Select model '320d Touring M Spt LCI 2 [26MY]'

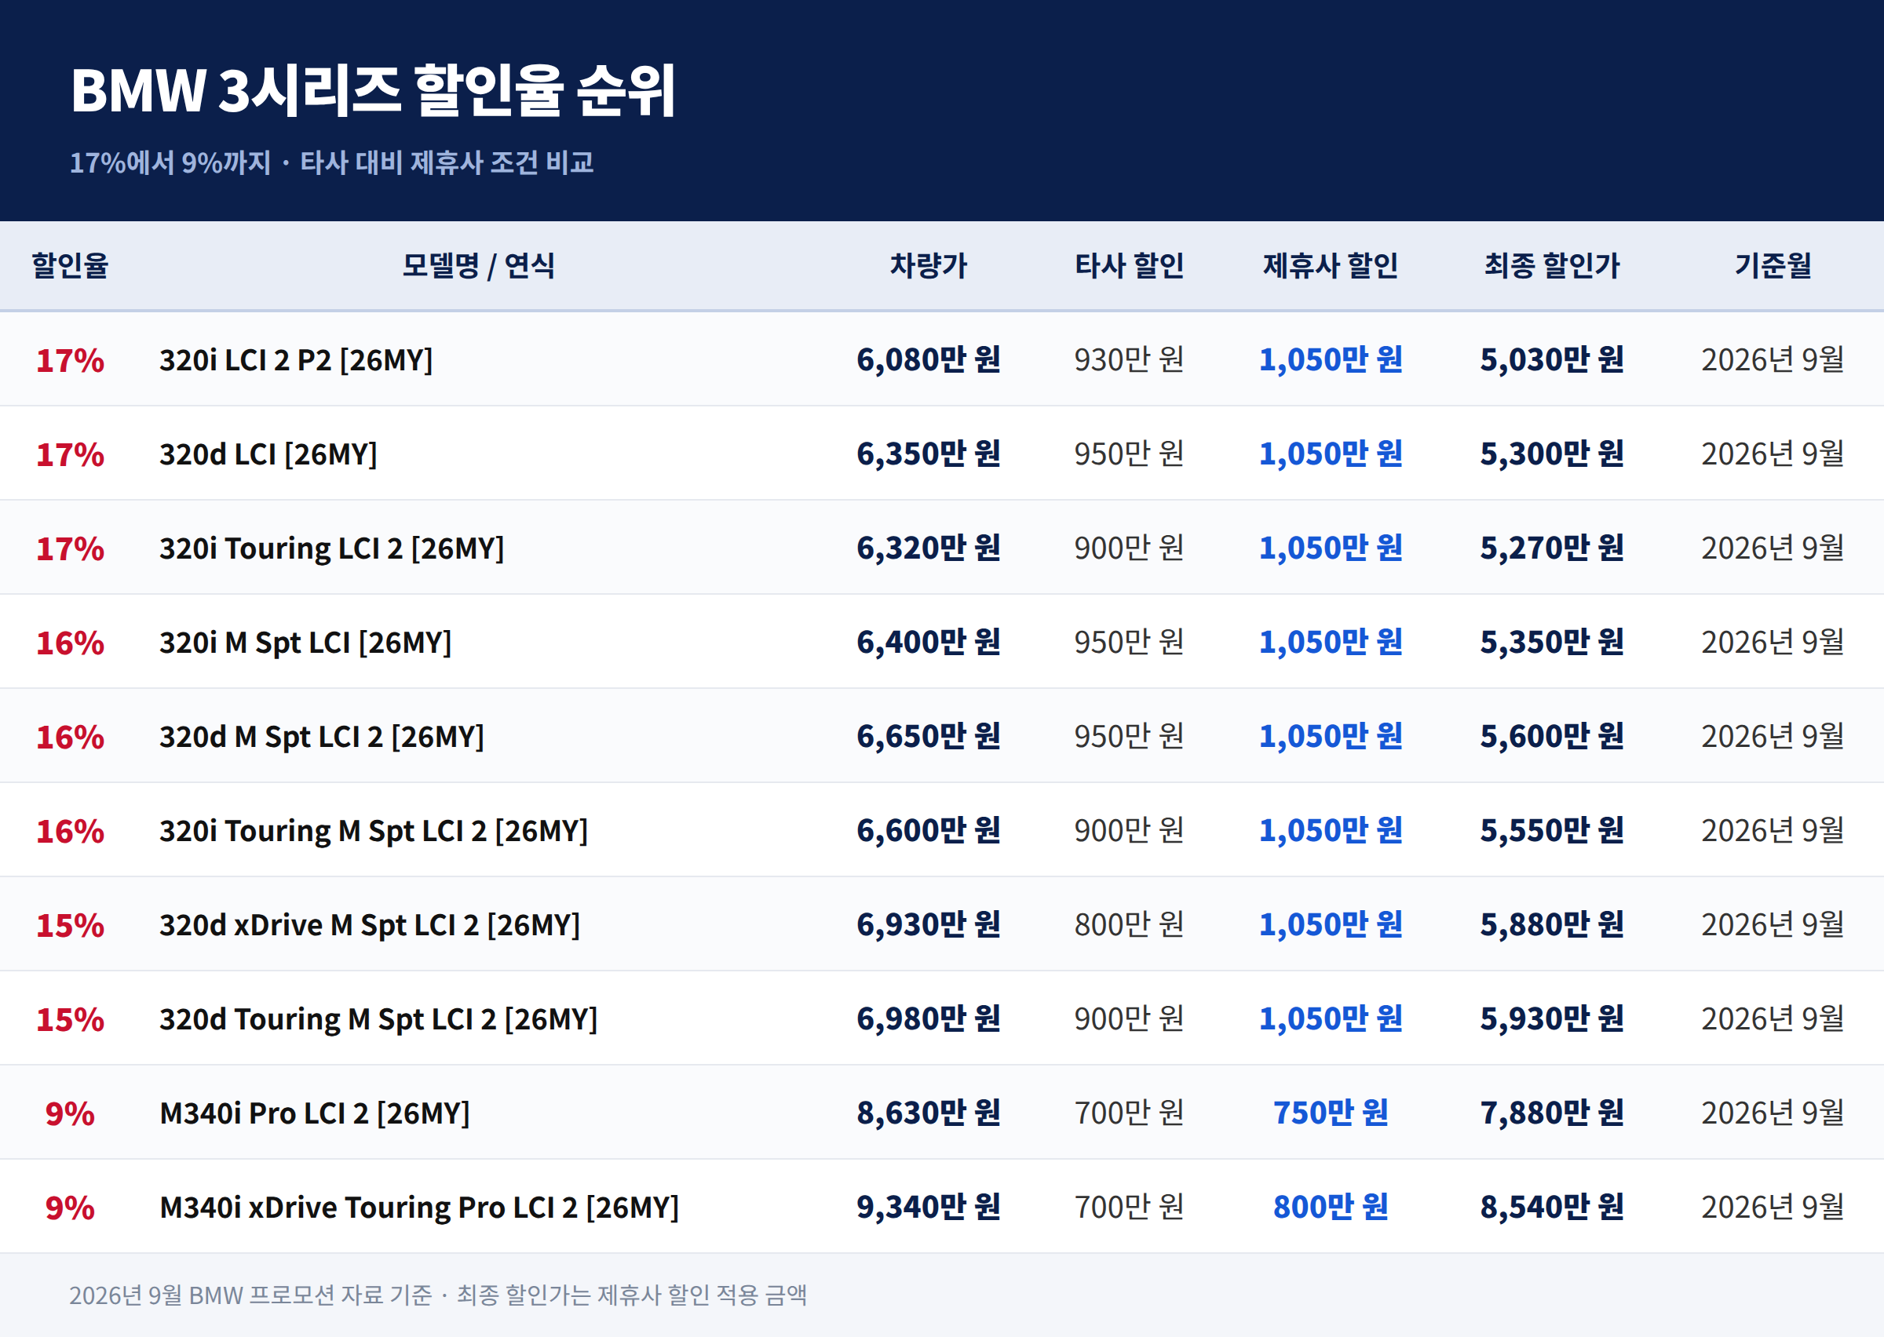tap(378, 1019)
